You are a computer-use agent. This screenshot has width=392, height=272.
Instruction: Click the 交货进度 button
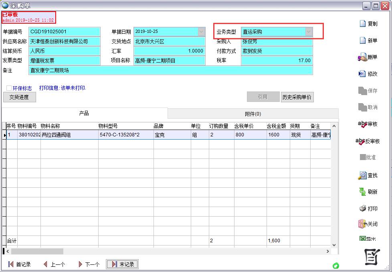pyautogui.click(x=19, y=97)
